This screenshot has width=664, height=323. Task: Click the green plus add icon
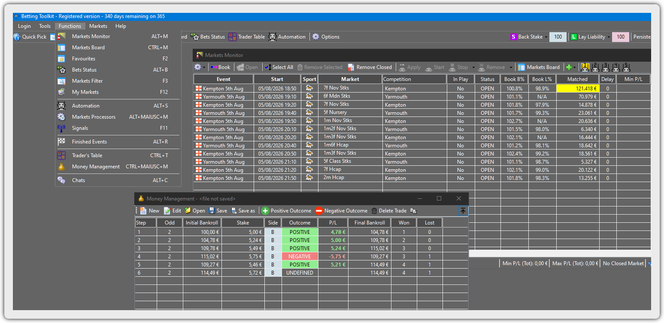(569, 67)
